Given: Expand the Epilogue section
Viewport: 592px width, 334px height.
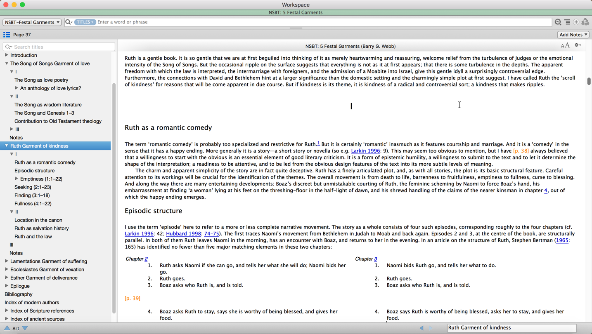Looking at the screenshot, I should coord(6,286).
